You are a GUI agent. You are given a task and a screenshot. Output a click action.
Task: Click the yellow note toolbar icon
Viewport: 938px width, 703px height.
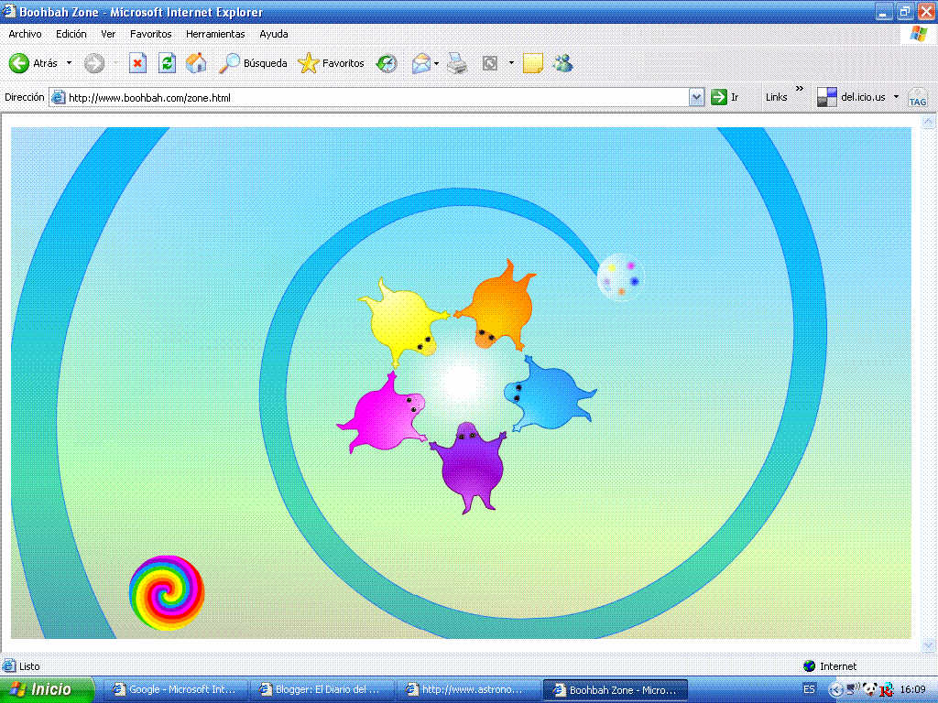pos(532,63)
